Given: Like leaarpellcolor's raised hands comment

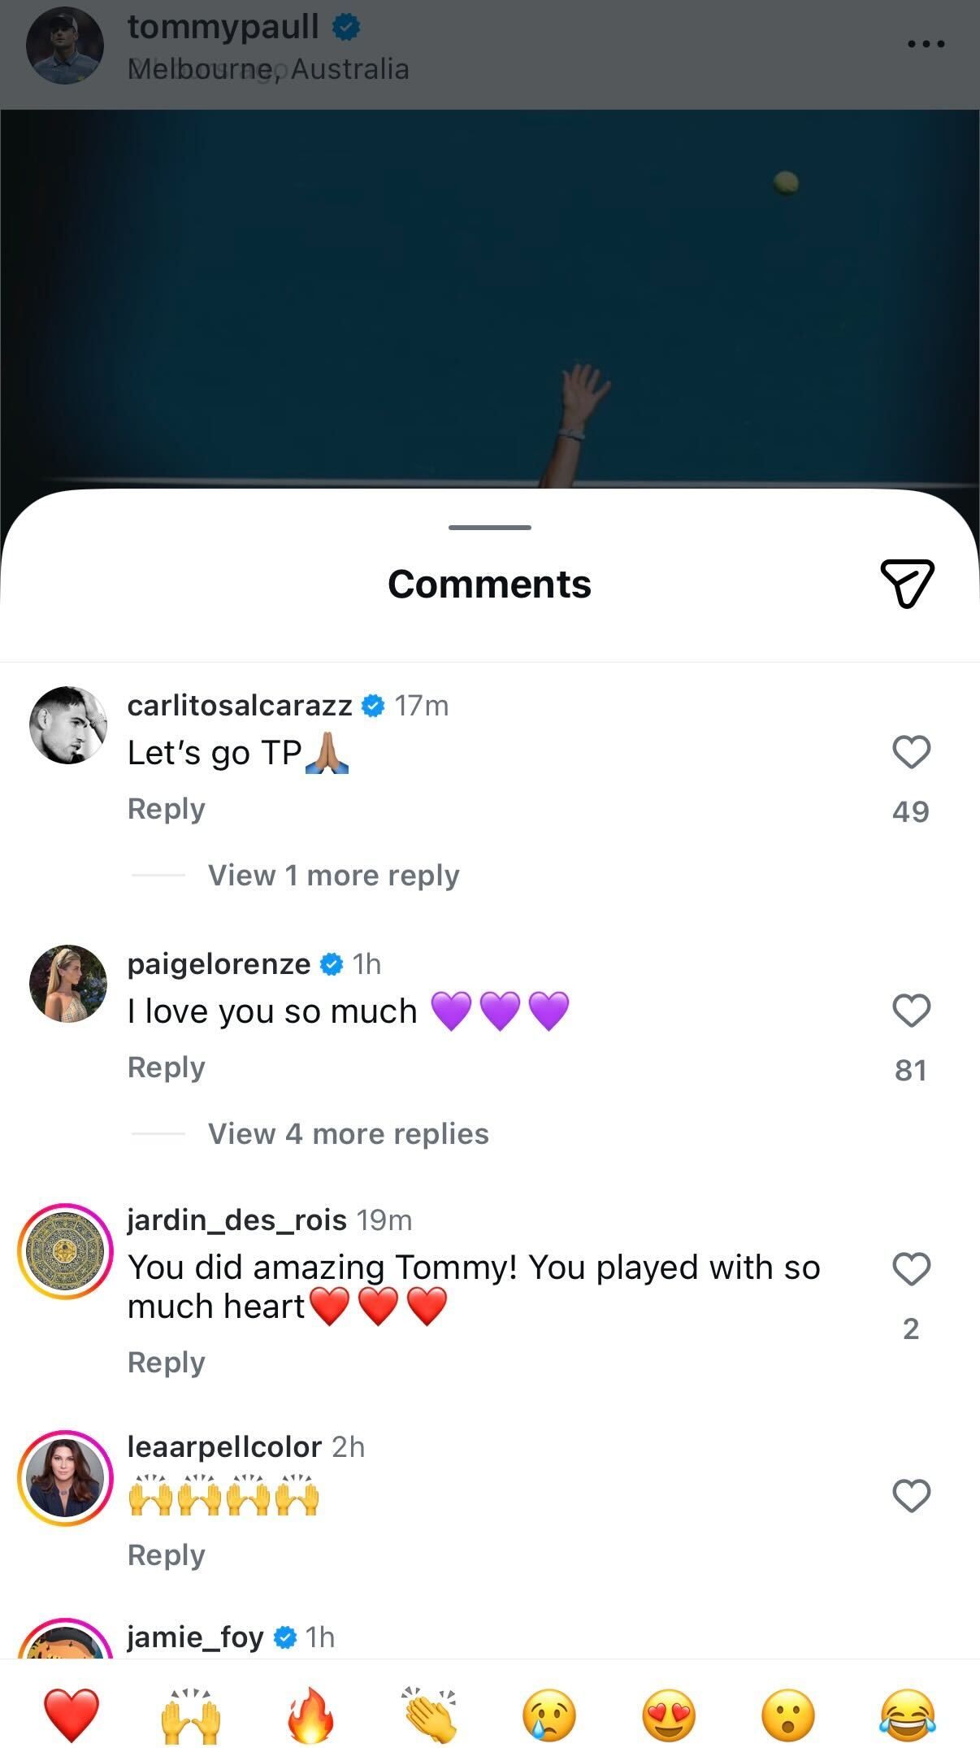Looking at the screenshot, I should point(911,1495).
